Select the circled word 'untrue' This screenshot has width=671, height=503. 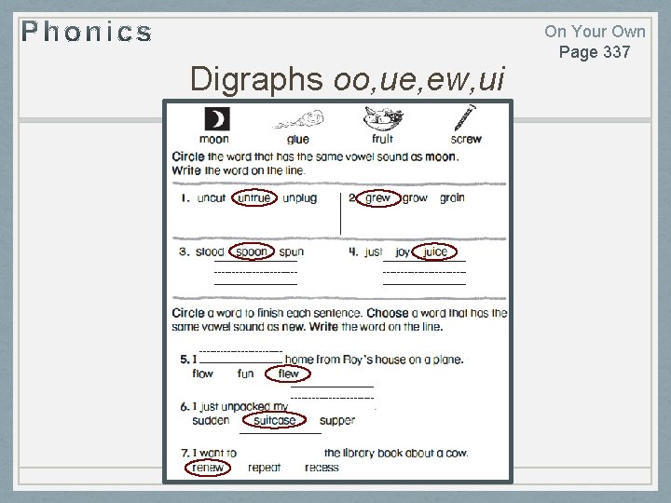point(254,197)
